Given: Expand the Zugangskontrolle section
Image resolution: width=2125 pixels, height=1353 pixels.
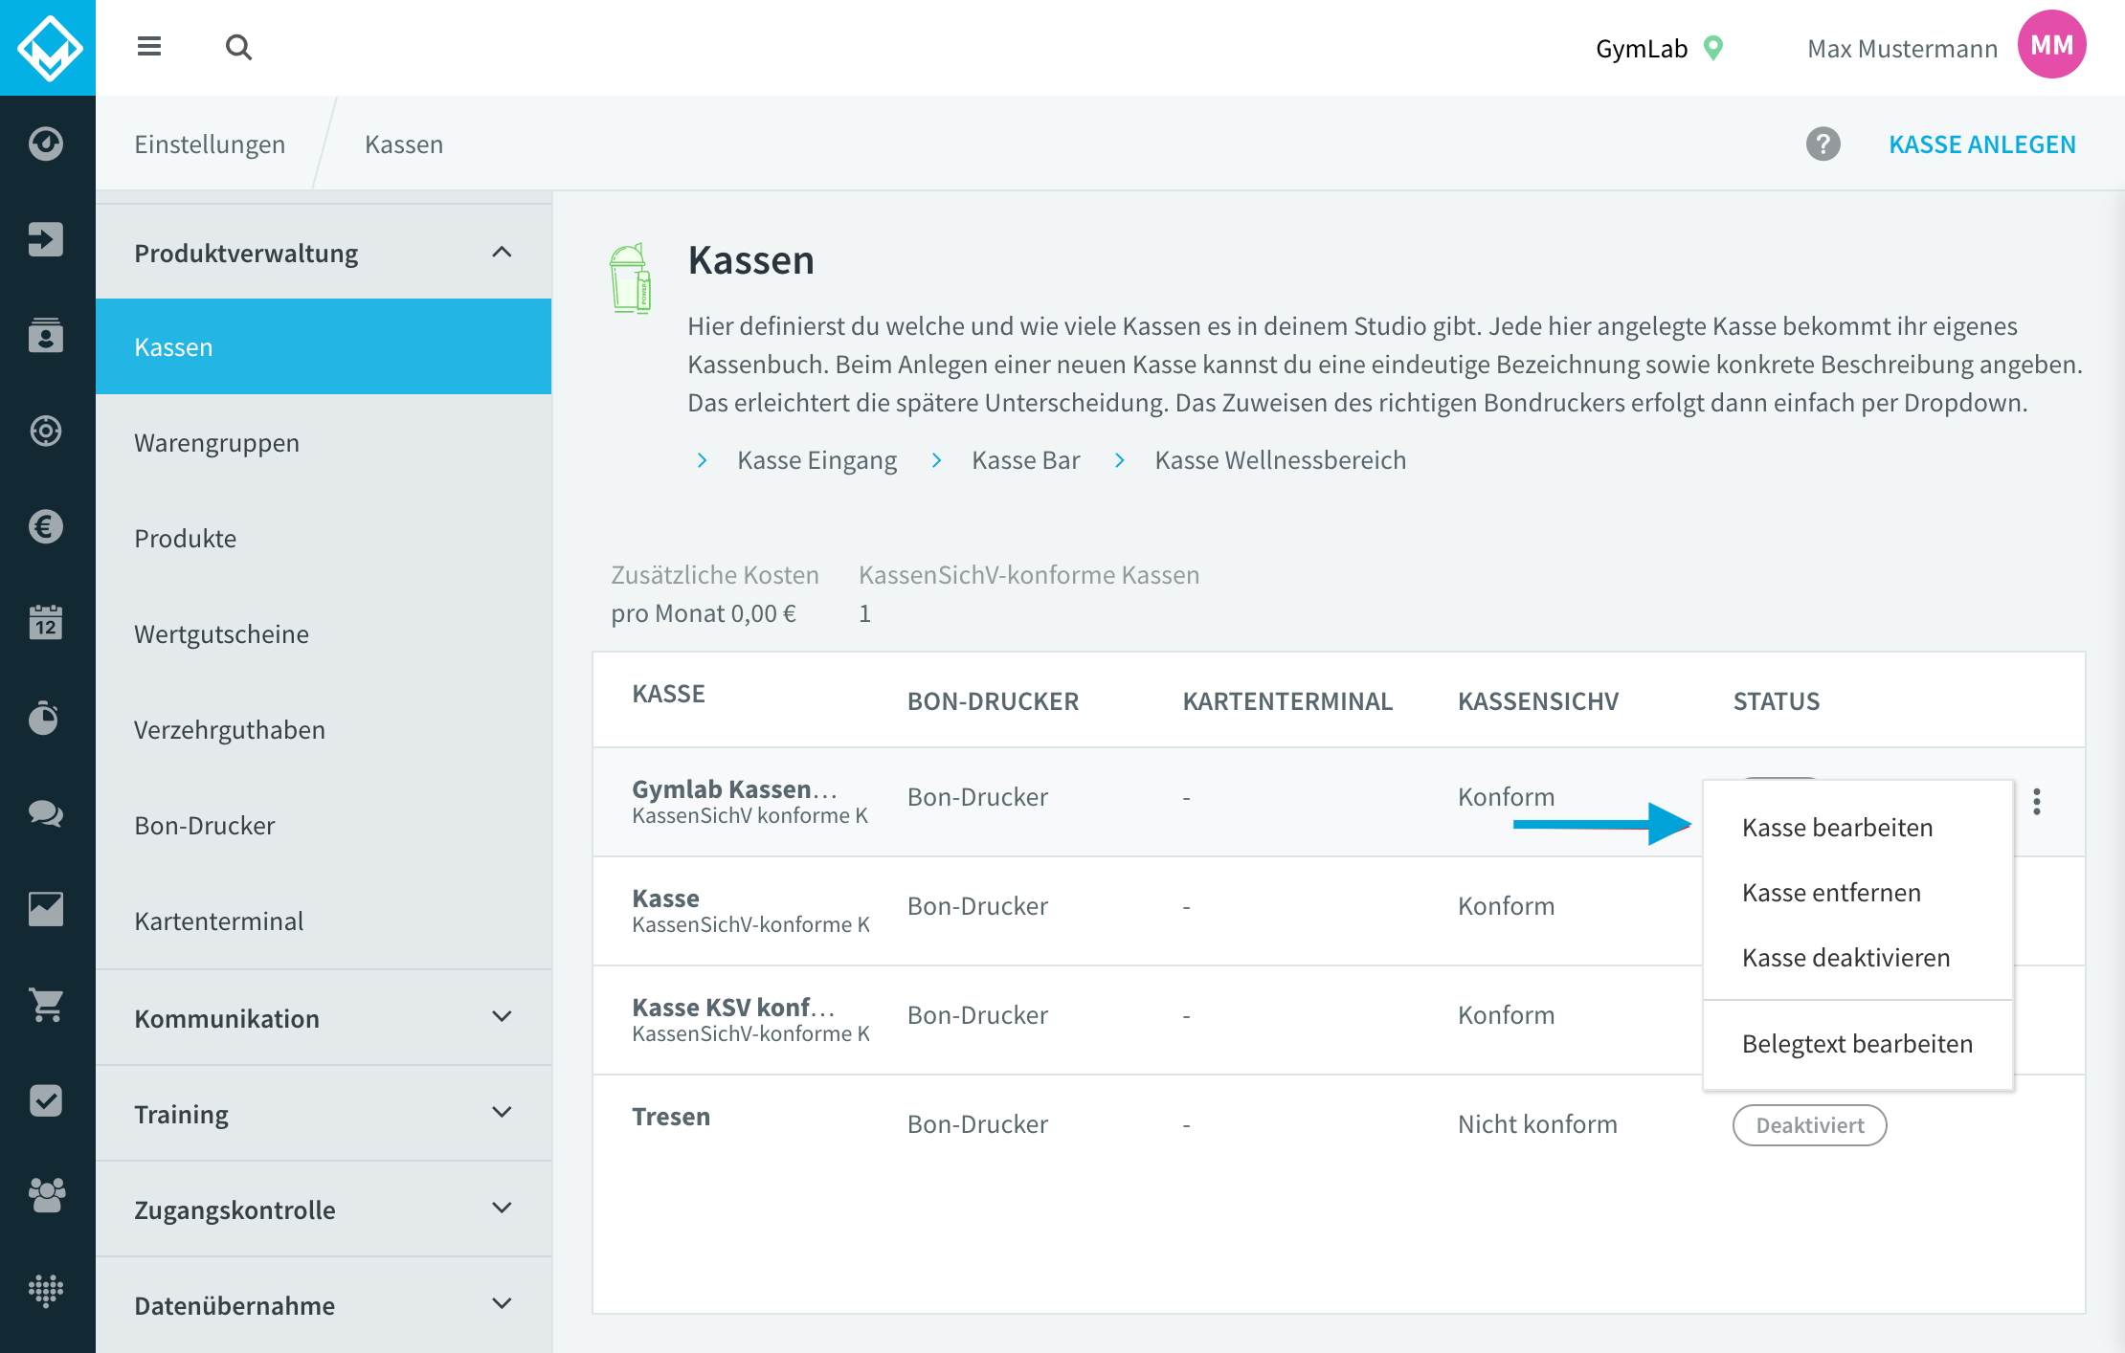Looking at the screenshot, I should click(502, 1209).
